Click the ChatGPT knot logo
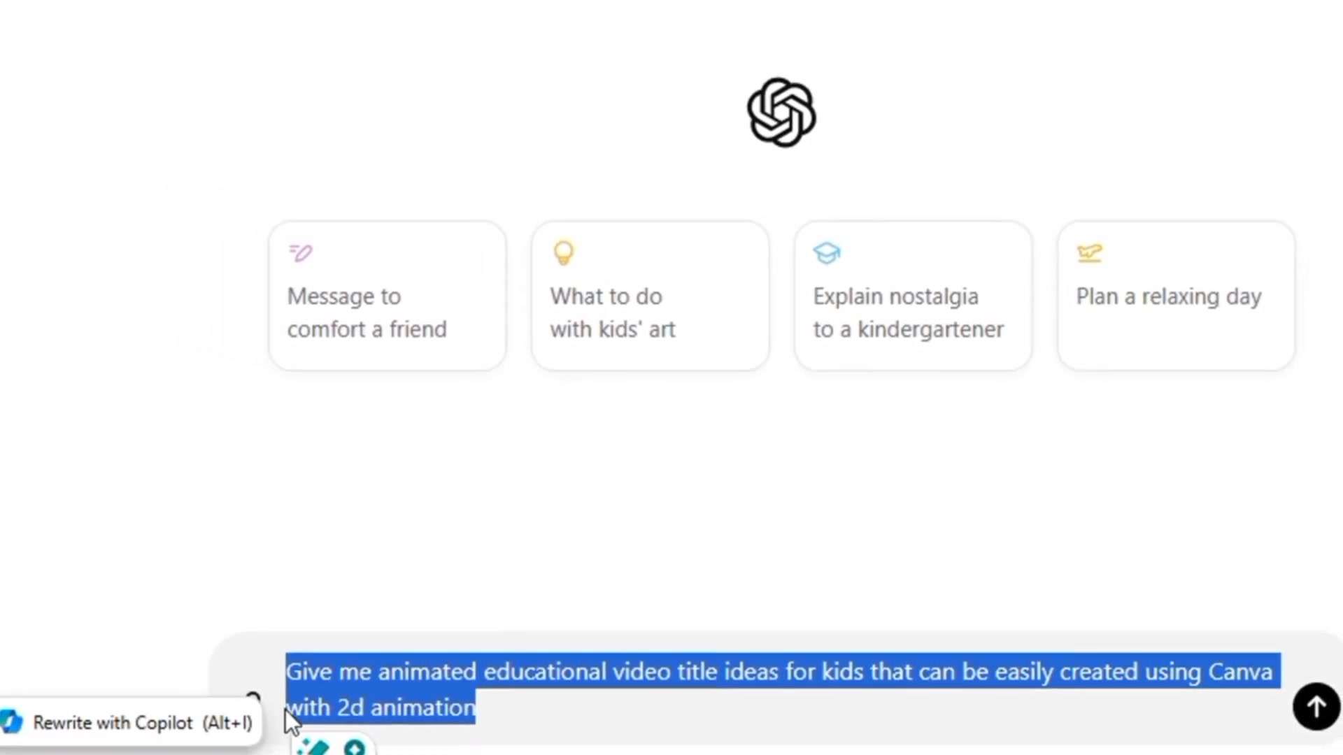 781,113
